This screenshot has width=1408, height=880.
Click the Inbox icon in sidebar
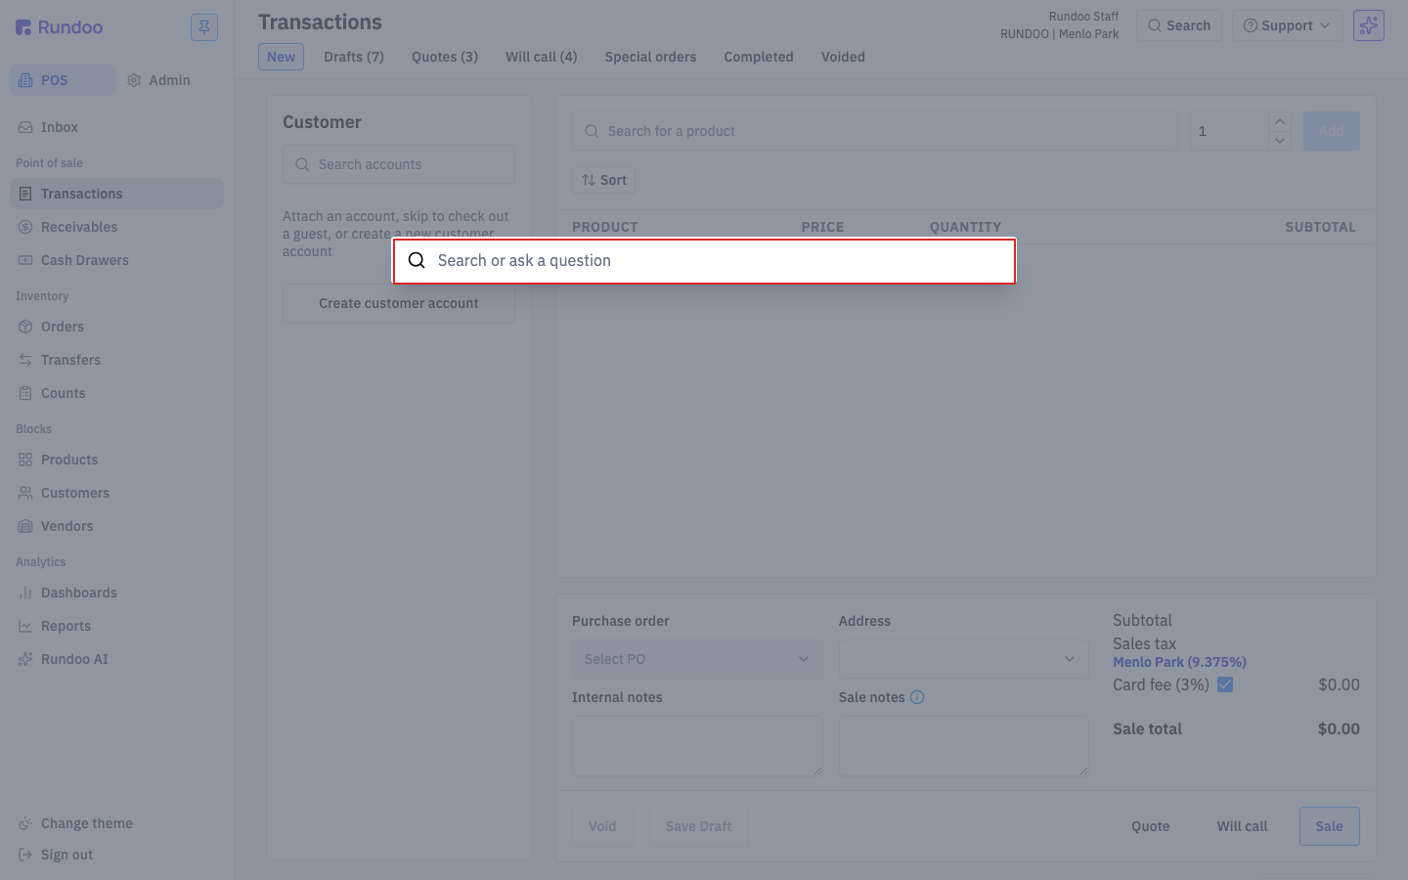point(25,127)
